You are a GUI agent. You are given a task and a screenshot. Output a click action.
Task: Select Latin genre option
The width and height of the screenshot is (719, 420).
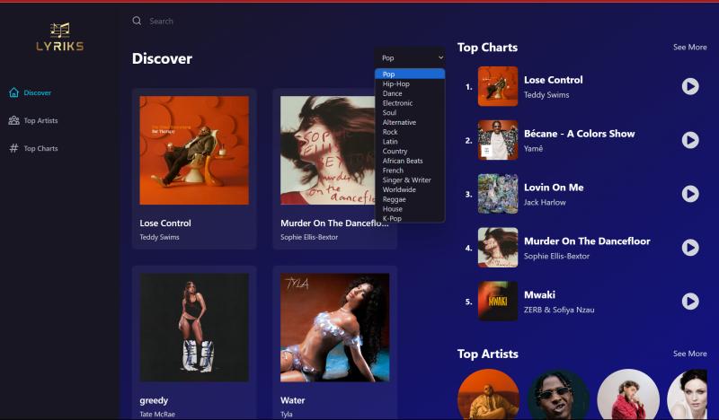coord(410,142)
